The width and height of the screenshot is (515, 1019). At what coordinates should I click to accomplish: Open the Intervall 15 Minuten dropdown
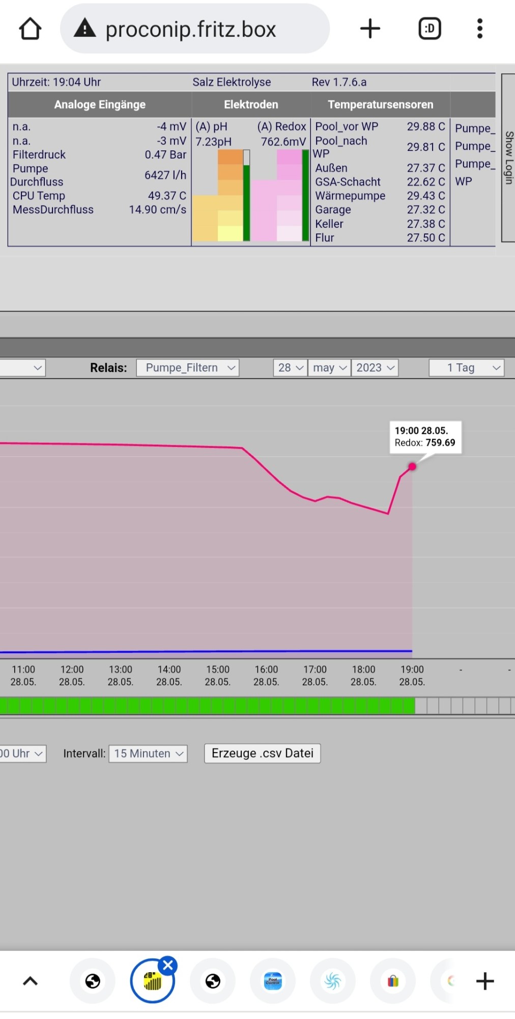coord(148,754)
